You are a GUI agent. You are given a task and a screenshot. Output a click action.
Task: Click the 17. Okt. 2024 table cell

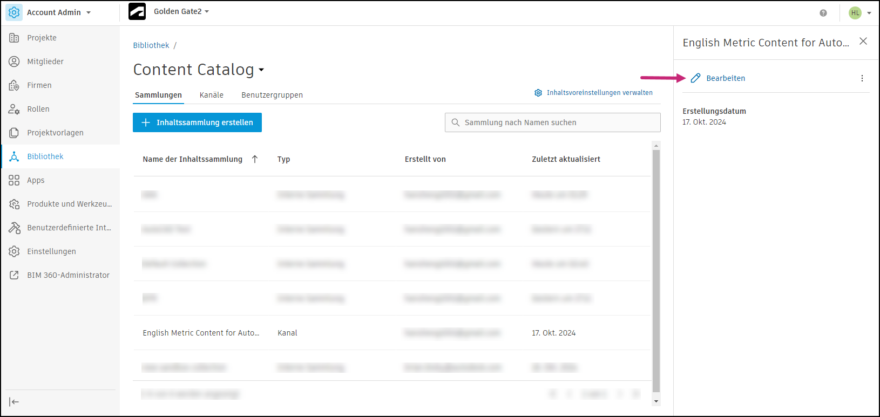554,333
